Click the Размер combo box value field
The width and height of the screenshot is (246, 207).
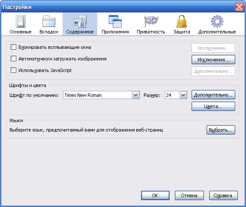[172, 95]
